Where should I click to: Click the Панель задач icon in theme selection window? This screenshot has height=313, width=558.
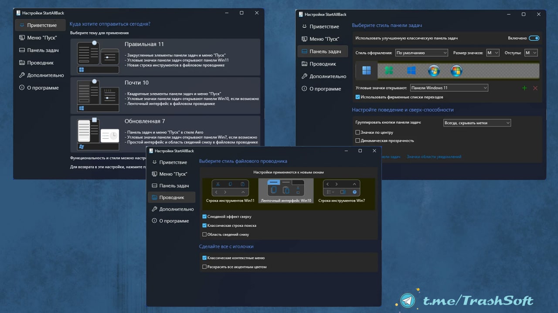point(22,50)
